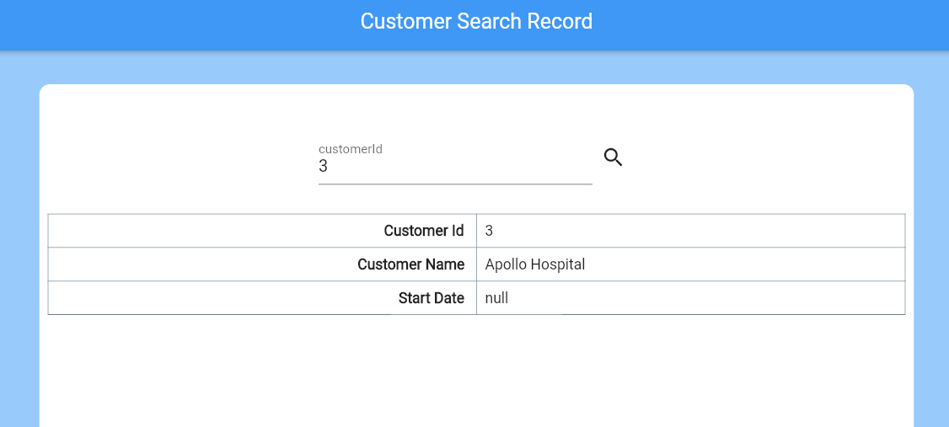Click the magnifier search icon
The image size is (949, 427).
coord(614,157)
